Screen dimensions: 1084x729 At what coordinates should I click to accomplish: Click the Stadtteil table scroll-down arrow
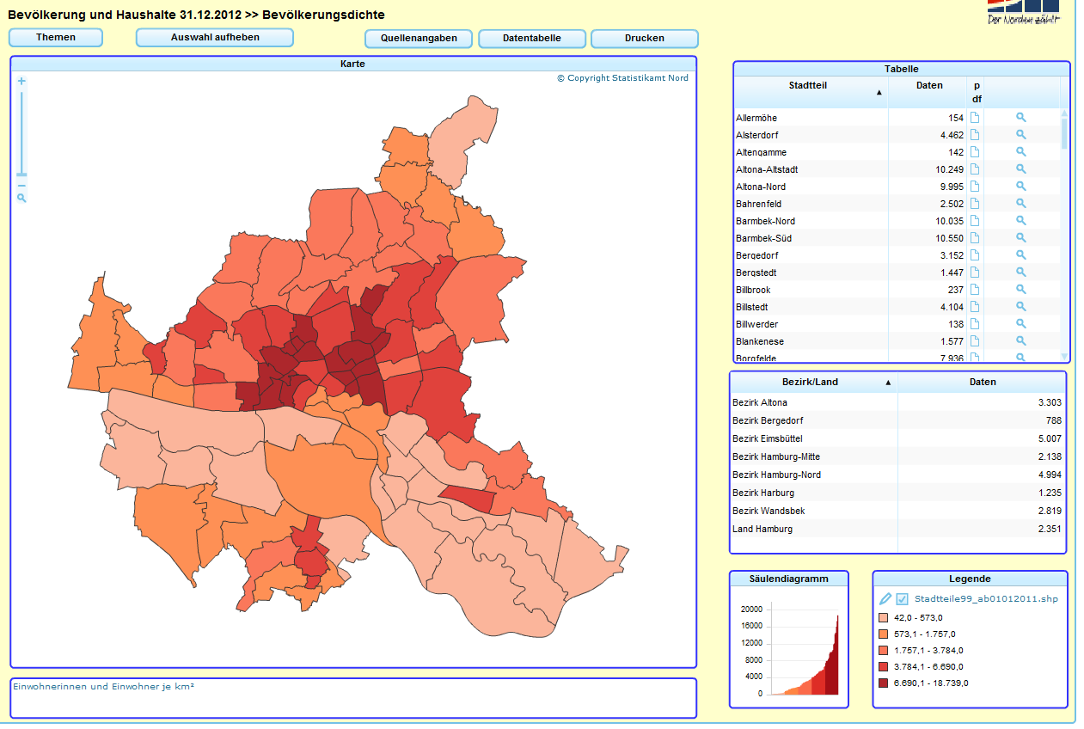(1064, 356)
